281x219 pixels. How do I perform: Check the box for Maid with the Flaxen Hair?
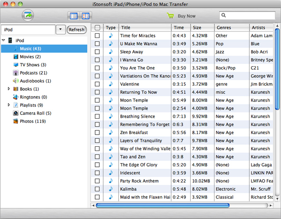97,197
